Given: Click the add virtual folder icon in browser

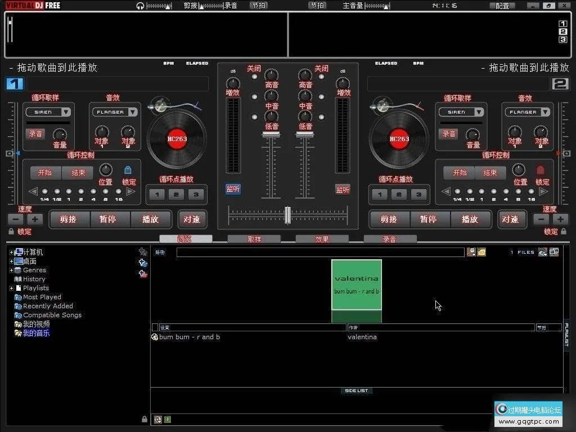Looking at the screenshot, I should tap(143, 263).
